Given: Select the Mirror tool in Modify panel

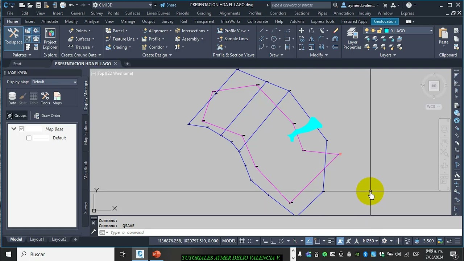Looking at the screenshot, I should click(311, 39).
